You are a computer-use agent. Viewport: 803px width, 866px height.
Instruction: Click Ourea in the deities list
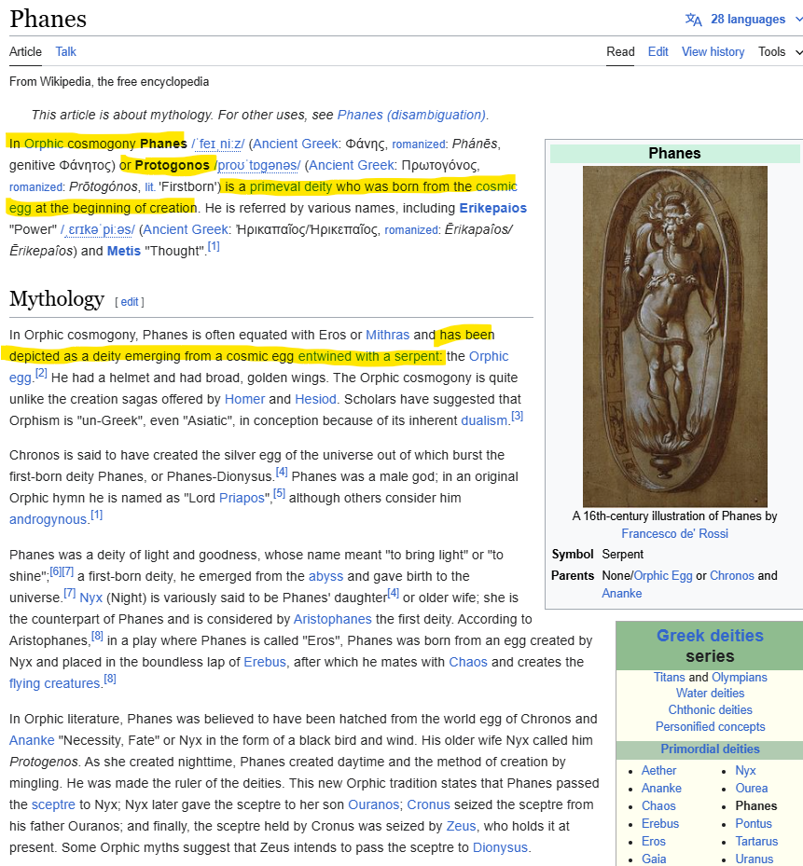click(751, 789)
